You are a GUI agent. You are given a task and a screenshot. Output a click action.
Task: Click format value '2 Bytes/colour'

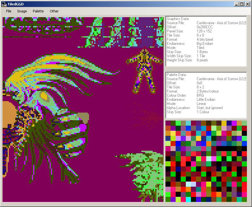click(208, 91)
